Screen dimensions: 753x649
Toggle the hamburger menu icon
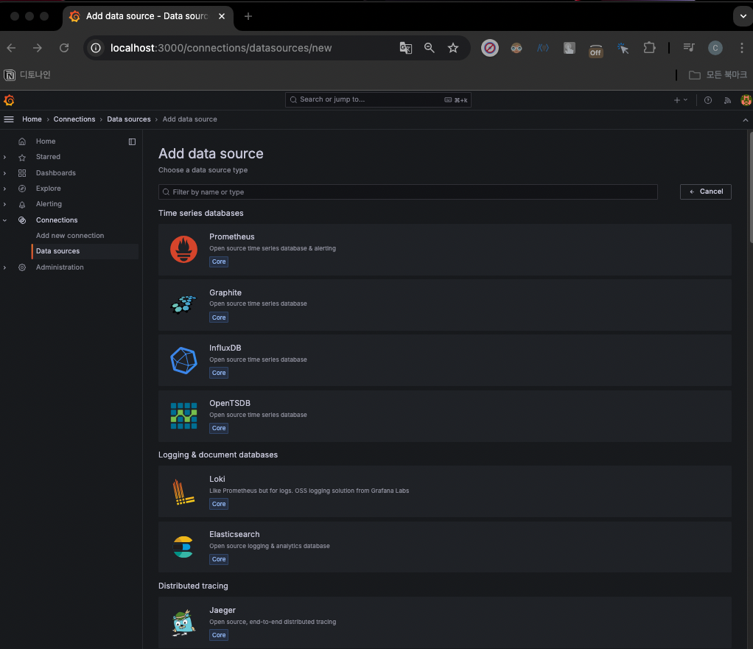tap(9, 119)
